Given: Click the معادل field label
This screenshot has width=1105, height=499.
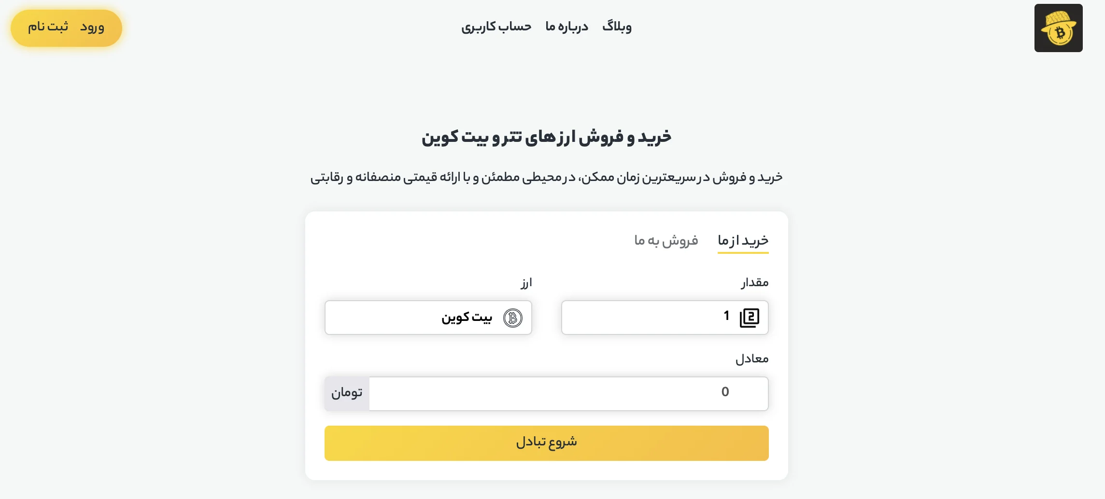Looking at the screenshot, I should pyautogui.click(x=752, y=359).
